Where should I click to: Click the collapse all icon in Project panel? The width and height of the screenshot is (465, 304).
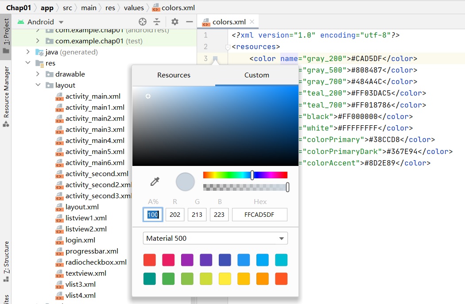[157, 22]
